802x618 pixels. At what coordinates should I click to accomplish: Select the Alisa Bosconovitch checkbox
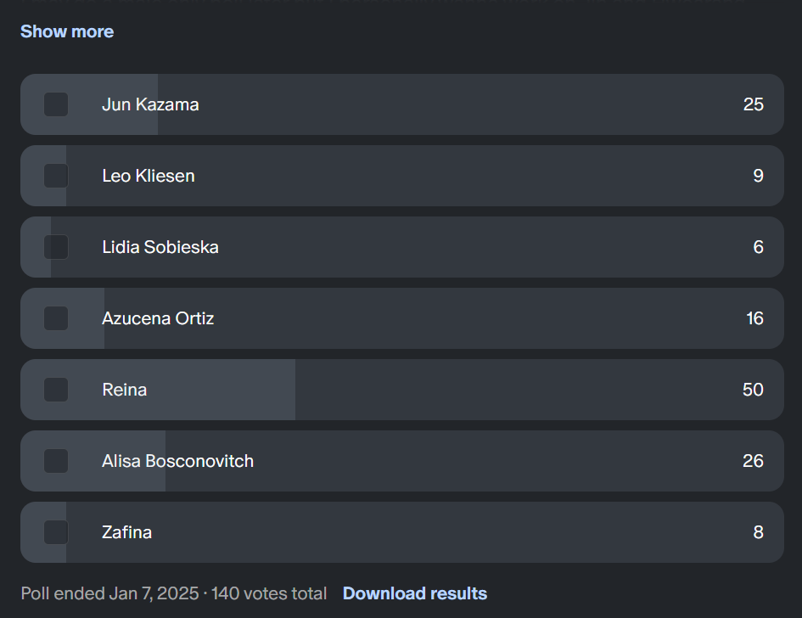point(56,461)
